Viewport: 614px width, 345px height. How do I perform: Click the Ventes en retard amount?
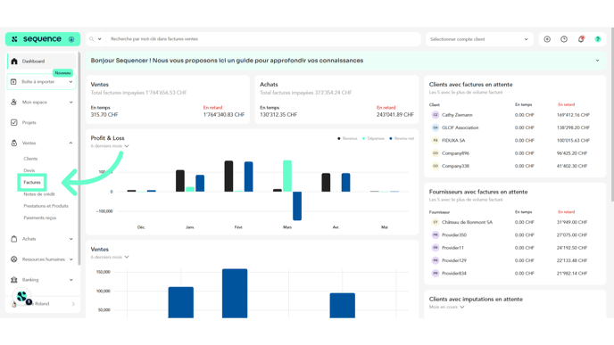[224, 115]
